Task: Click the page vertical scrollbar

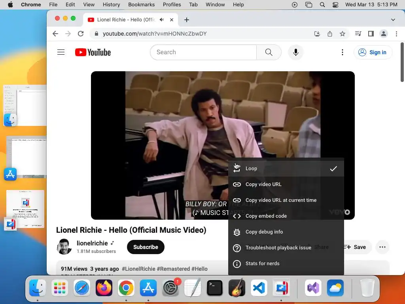Action: coord(402,62)
